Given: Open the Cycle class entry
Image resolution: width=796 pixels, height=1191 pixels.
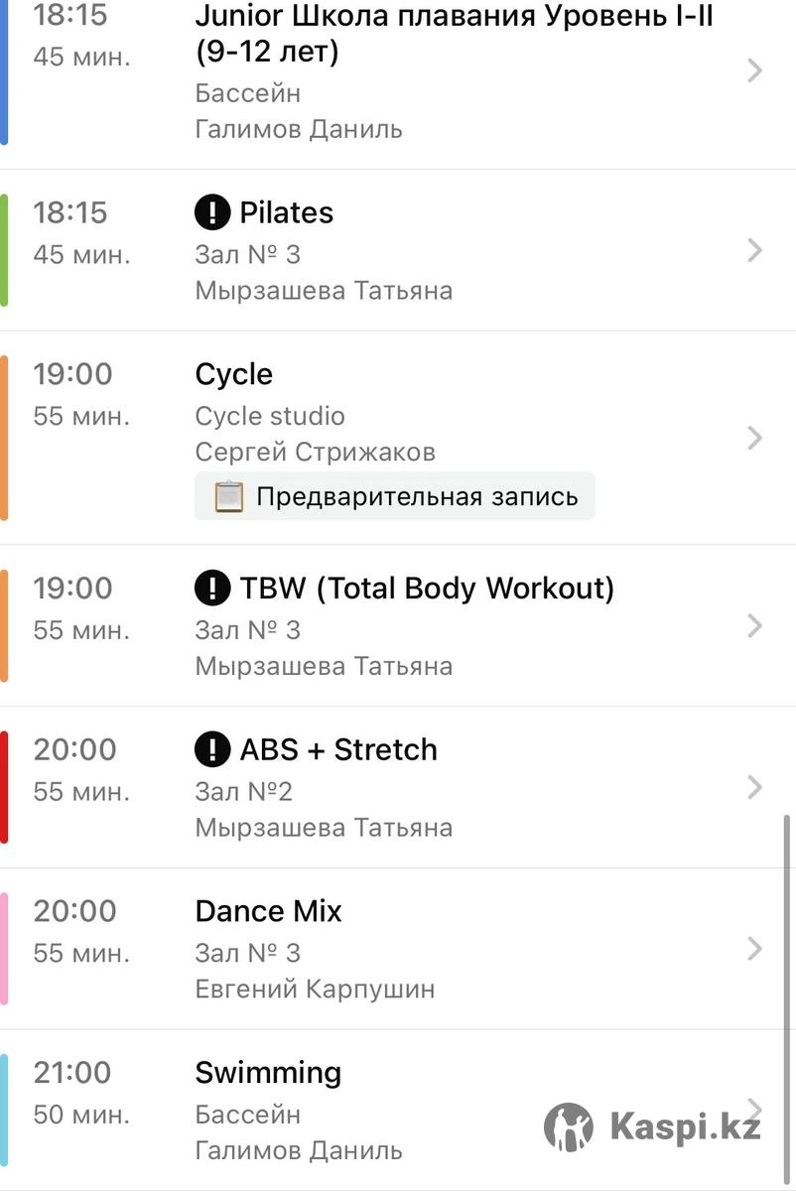Looking at the screenshot, I should tap(398, 438).
